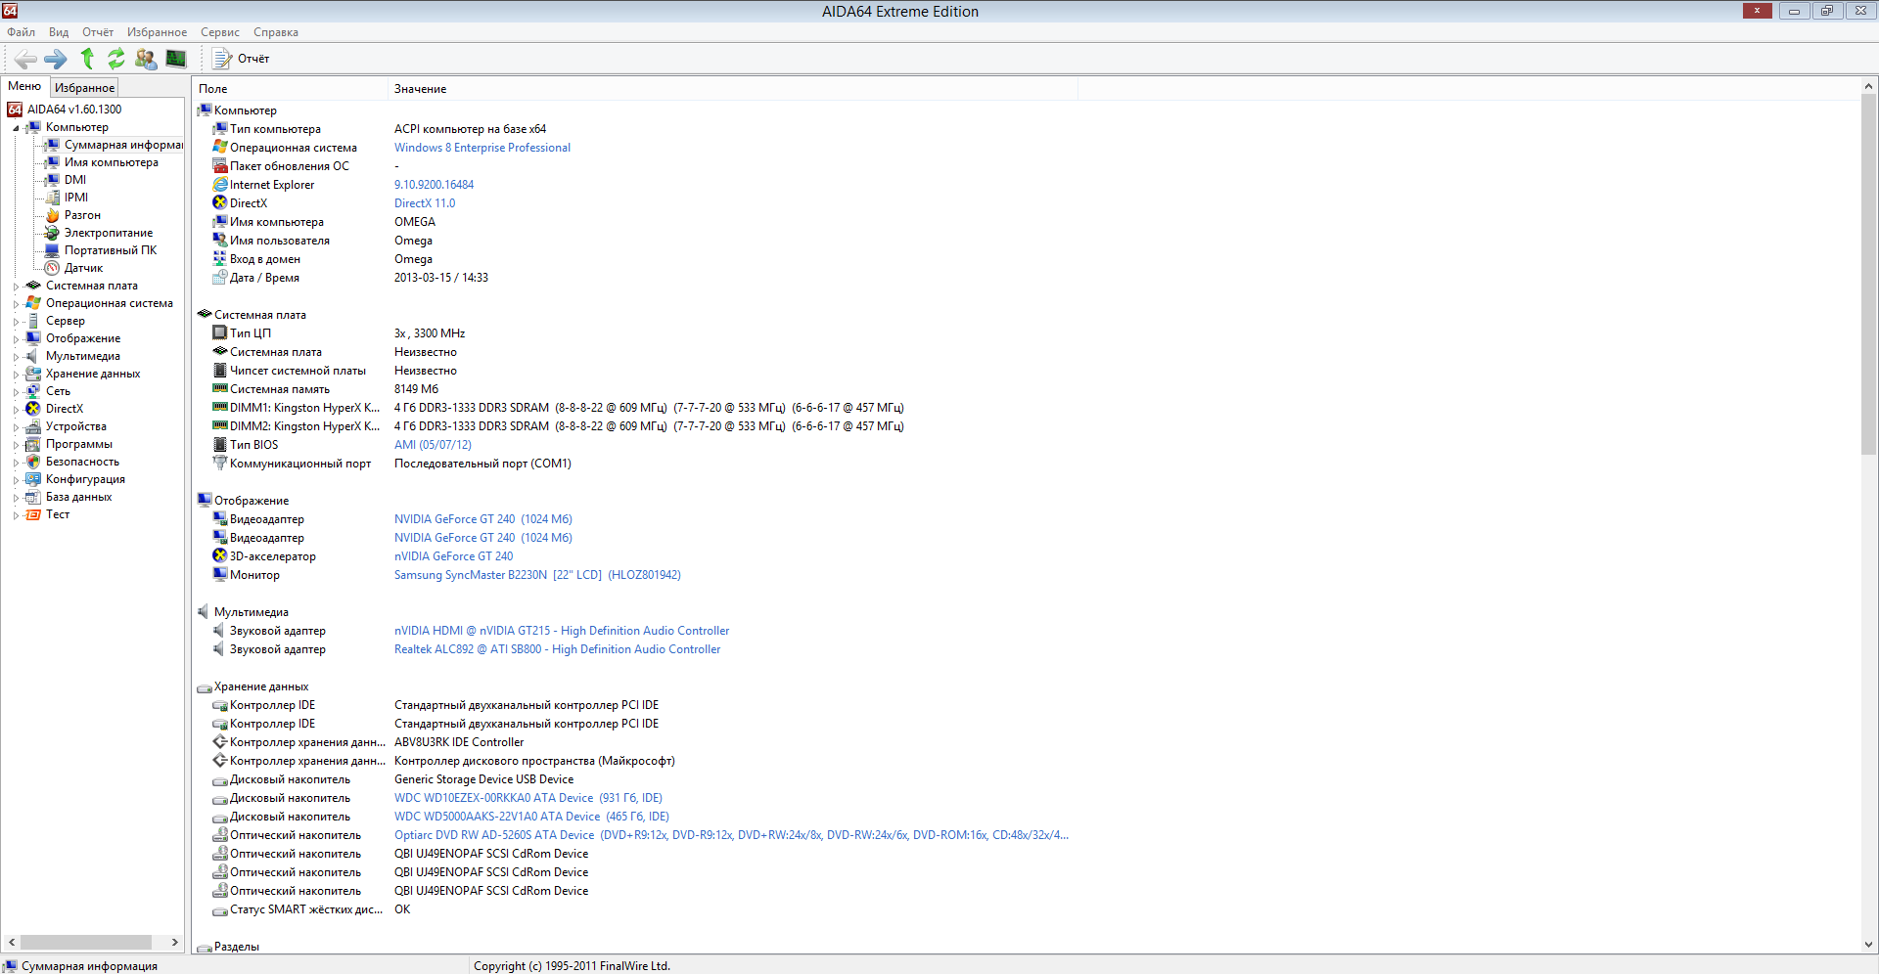Click the Поле column header

click(291, 89)
